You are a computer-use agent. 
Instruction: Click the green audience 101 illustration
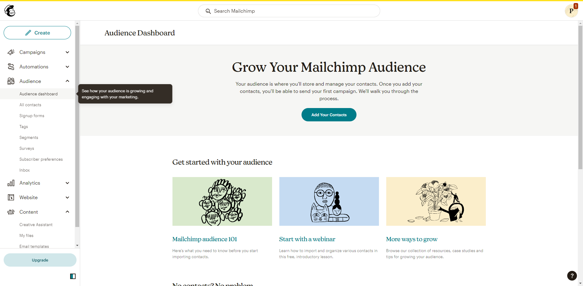(x=222, y=201)
